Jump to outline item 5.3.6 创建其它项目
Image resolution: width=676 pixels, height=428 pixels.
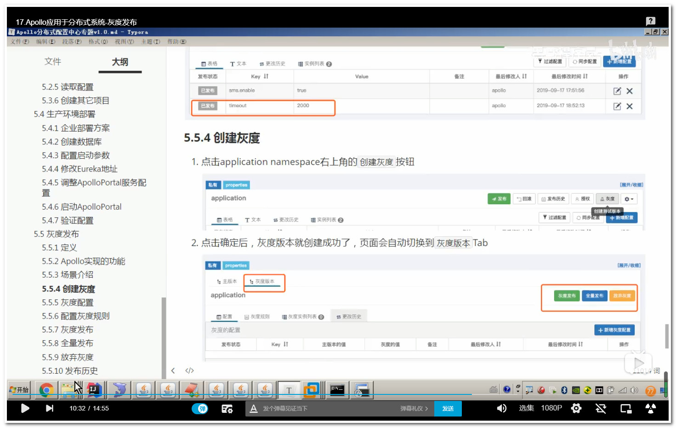coord(75,100)
